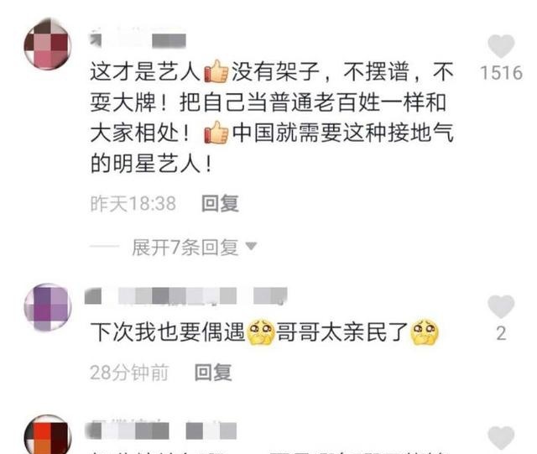This screenshot has width=537, height=454.
Task: Like the comment with 1516 likes
Action: (501, 46)
